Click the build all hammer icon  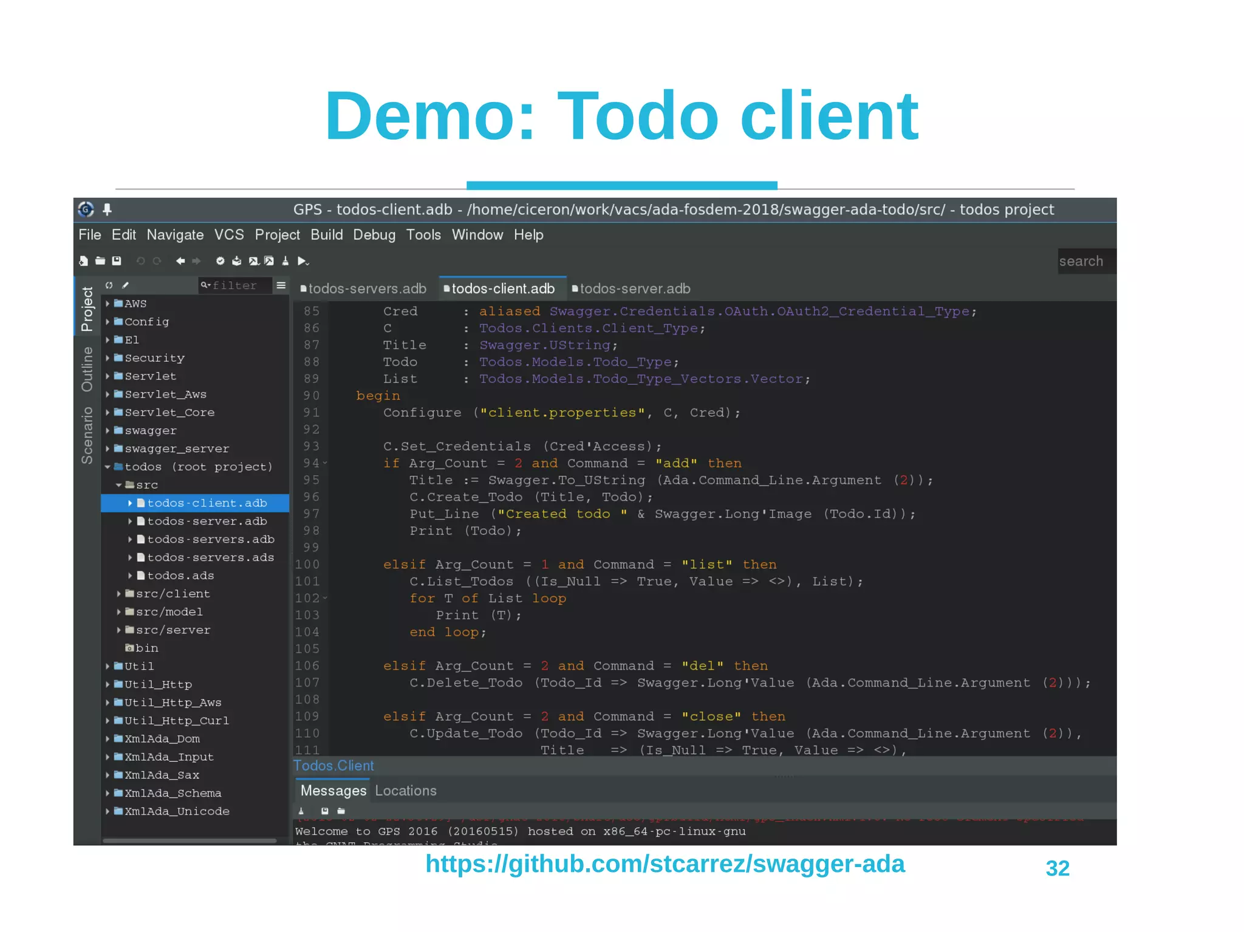click(269, 261)
